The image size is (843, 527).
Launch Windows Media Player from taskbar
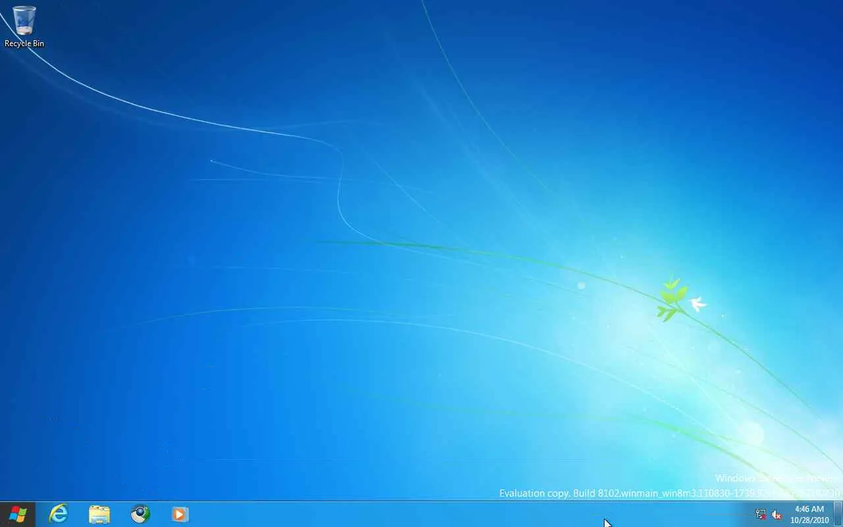point(180,514)
